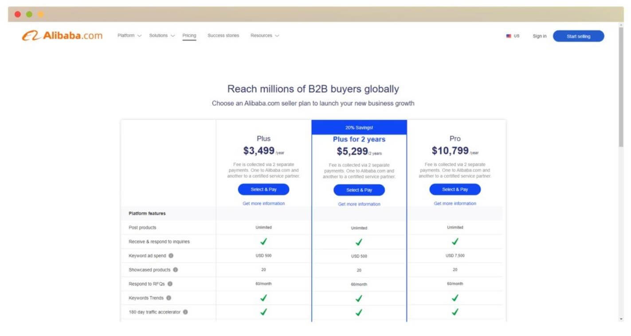Click Pro plan checkmark for 180 day traffic accelerator
631x336 pixels.
(x=455, y=312)
